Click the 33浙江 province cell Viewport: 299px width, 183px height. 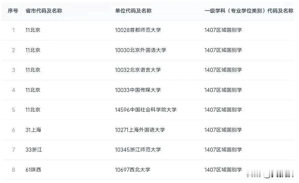click(34, 150)
